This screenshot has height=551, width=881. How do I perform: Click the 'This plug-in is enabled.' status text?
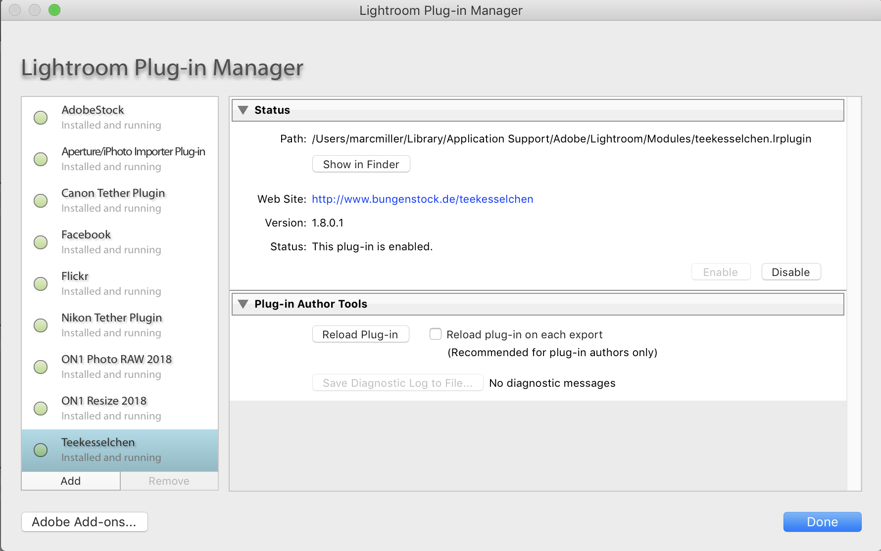pyautogui.click(x=372, y=247)
